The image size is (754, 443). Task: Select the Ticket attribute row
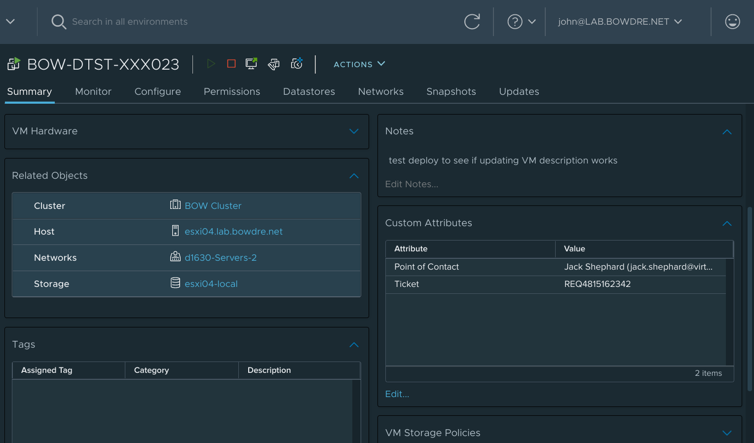click(556, 284)
